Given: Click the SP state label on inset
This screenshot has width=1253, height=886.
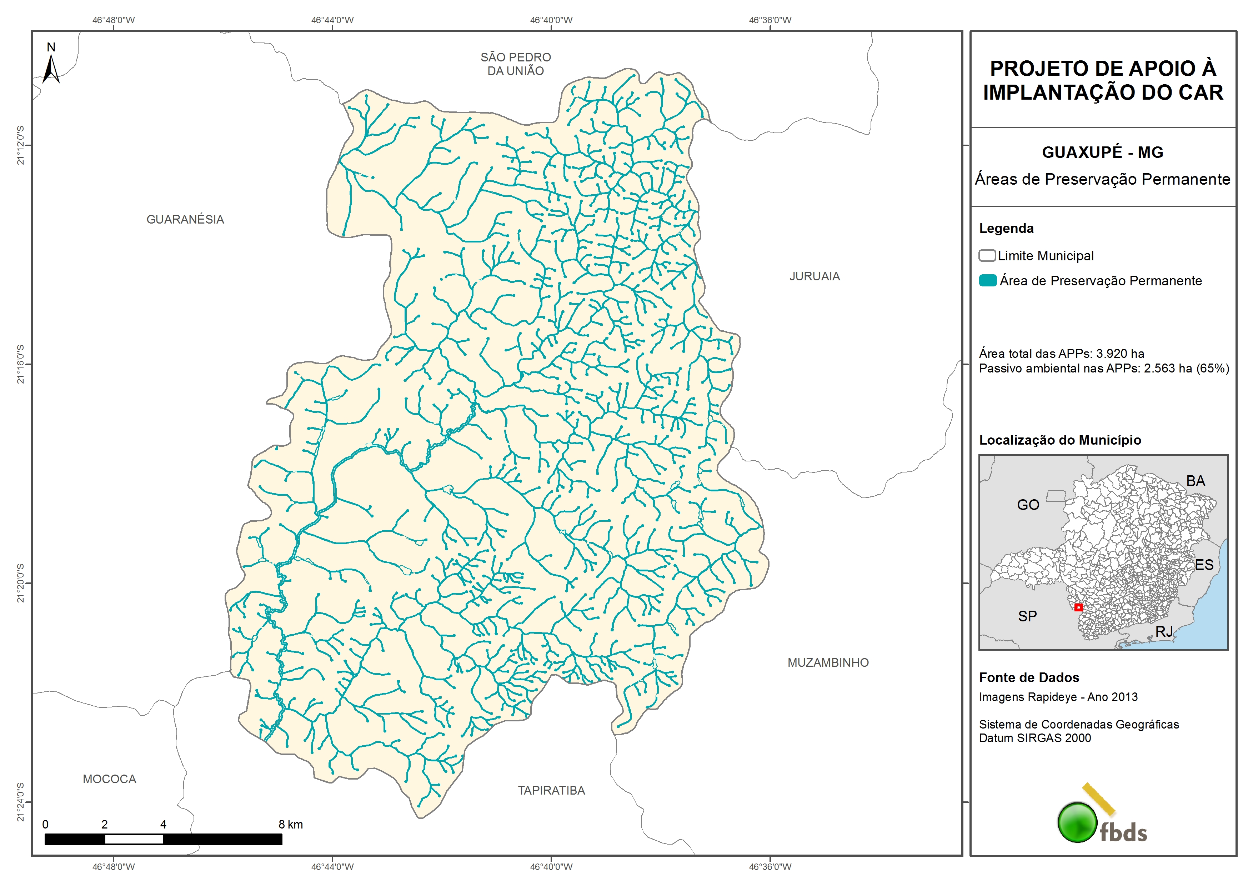Looking at the screenshot, I should coord(1027,616).
